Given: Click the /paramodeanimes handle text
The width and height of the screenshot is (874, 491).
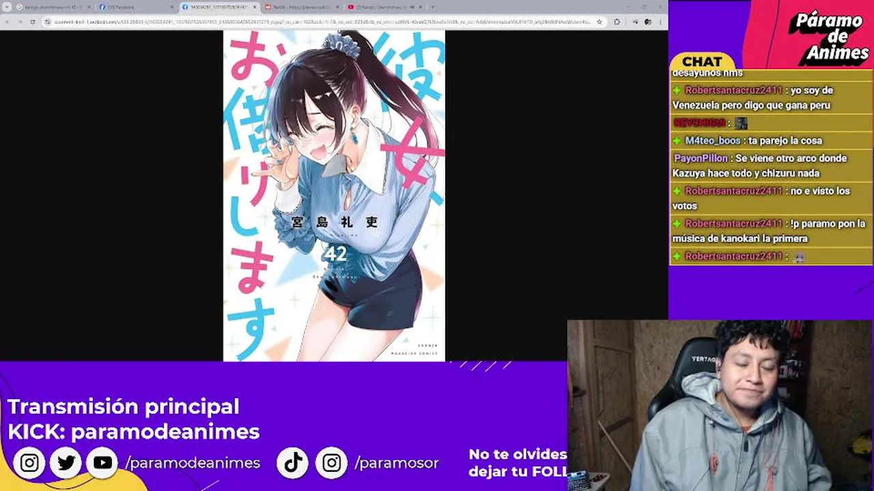Looking at the screenshot, I should [x=193, y=463].
